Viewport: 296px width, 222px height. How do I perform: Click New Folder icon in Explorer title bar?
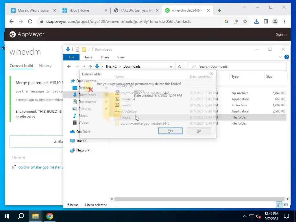coord(84,49)
